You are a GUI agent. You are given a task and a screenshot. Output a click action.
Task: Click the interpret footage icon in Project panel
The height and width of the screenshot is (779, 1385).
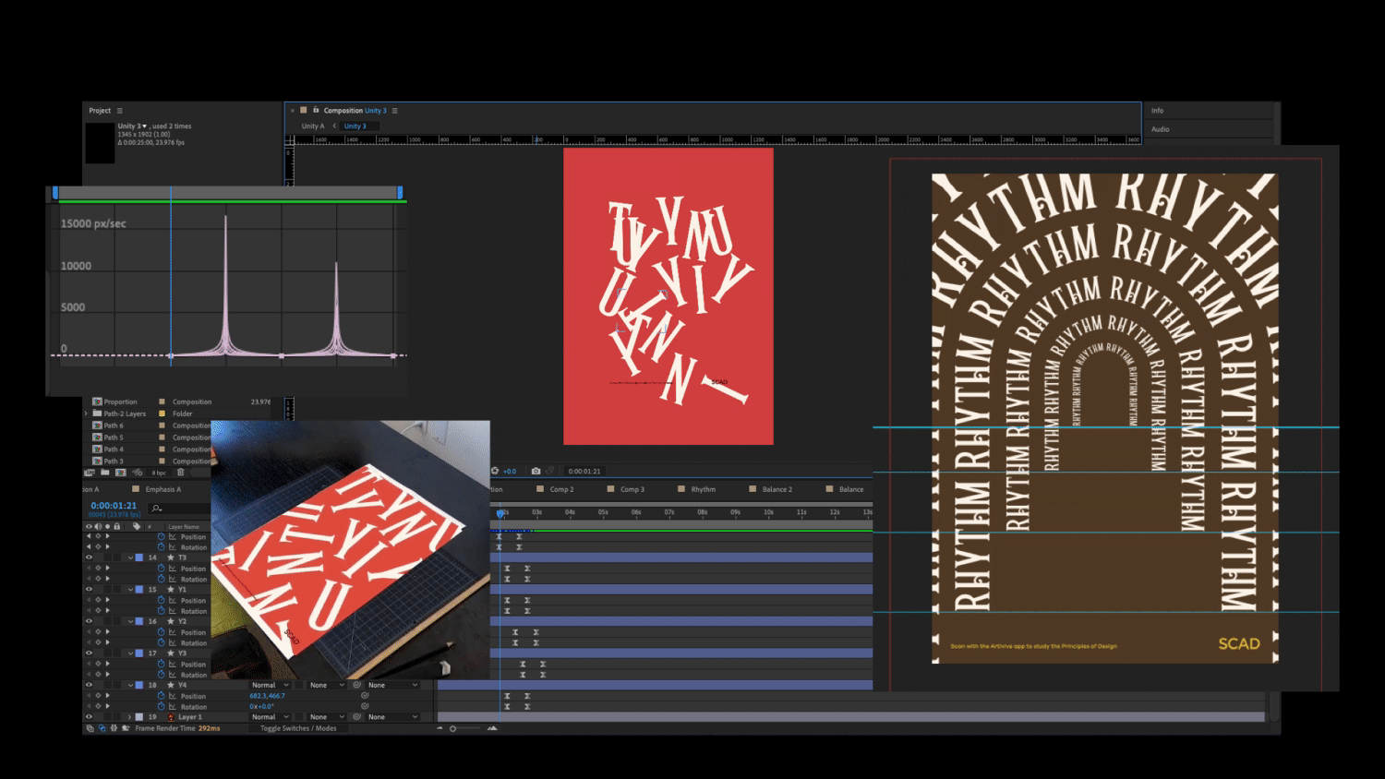90,473
